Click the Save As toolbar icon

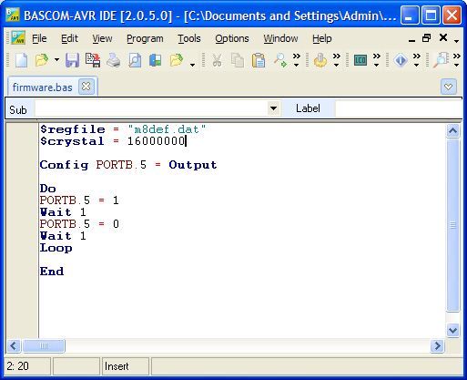click(x=93, y=60)
